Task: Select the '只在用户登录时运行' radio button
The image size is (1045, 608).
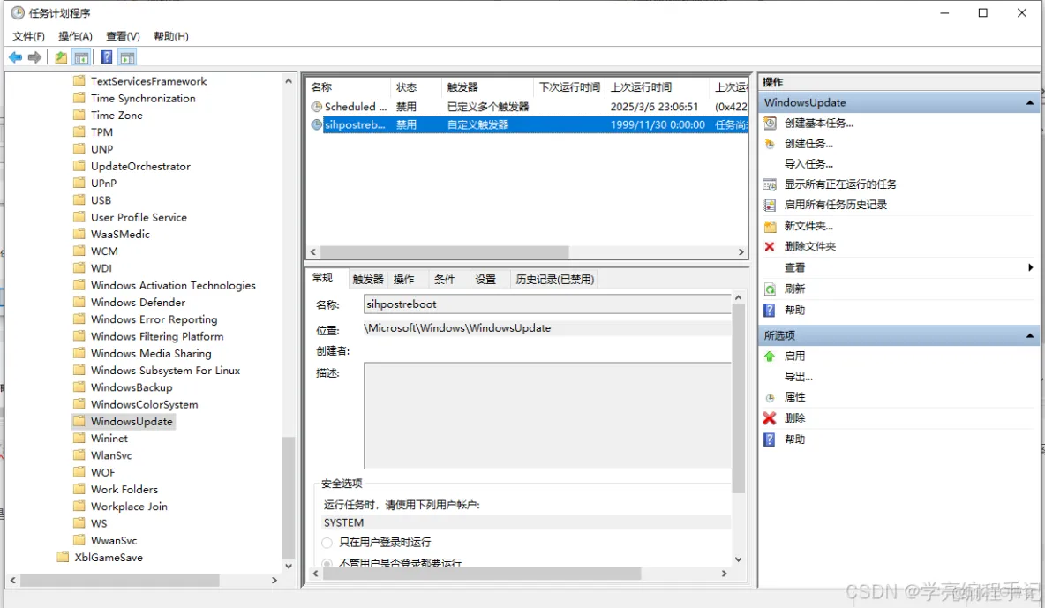Action: coord(328,542)
